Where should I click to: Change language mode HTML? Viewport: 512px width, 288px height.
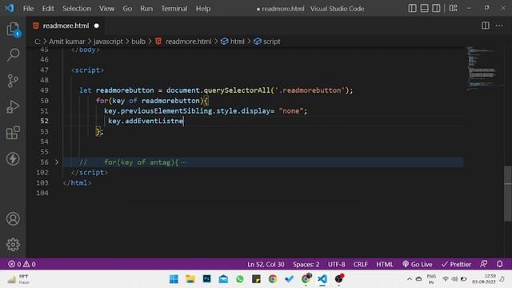click(384, 264)
